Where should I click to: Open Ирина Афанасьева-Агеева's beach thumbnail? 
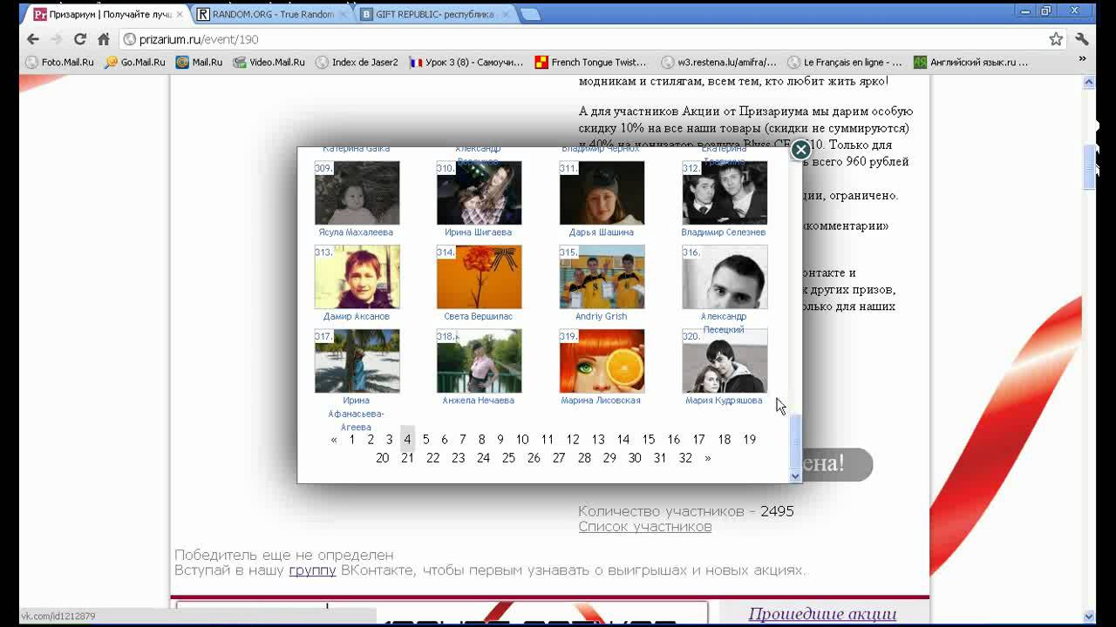click(357, 361)
